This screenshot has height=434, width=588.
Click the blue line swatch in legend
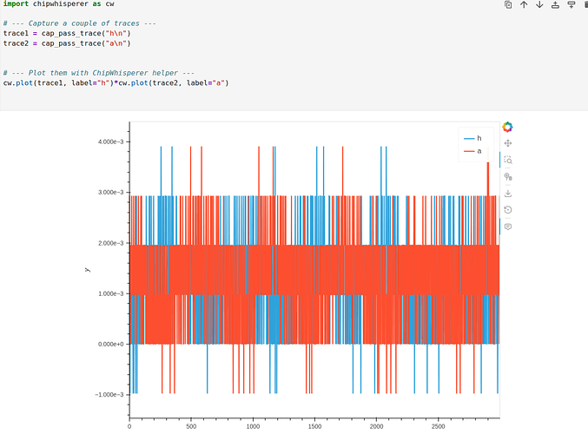coord(469,139)
